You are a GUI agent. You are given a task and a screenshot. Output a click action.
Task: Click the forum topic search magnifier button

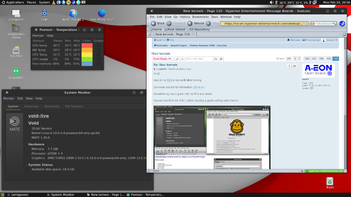tap(216, 59)
